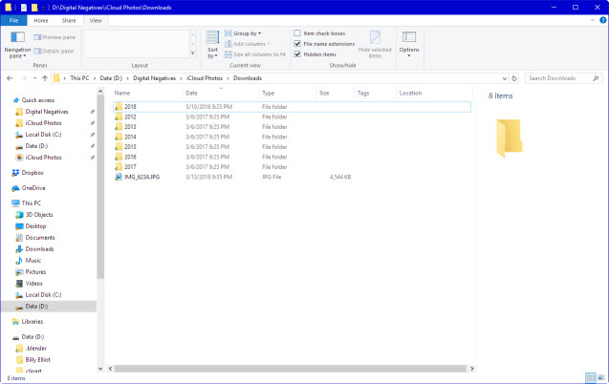Switch to Large icons view in status bar
This screenshot has width=609, height=384.
[x=600, y=377]
